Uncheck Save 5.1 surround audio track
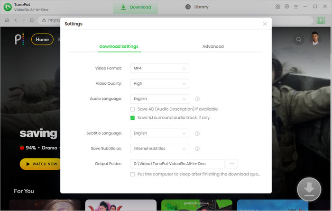Viewport: 332px width, 211px height. click(132, 118)
